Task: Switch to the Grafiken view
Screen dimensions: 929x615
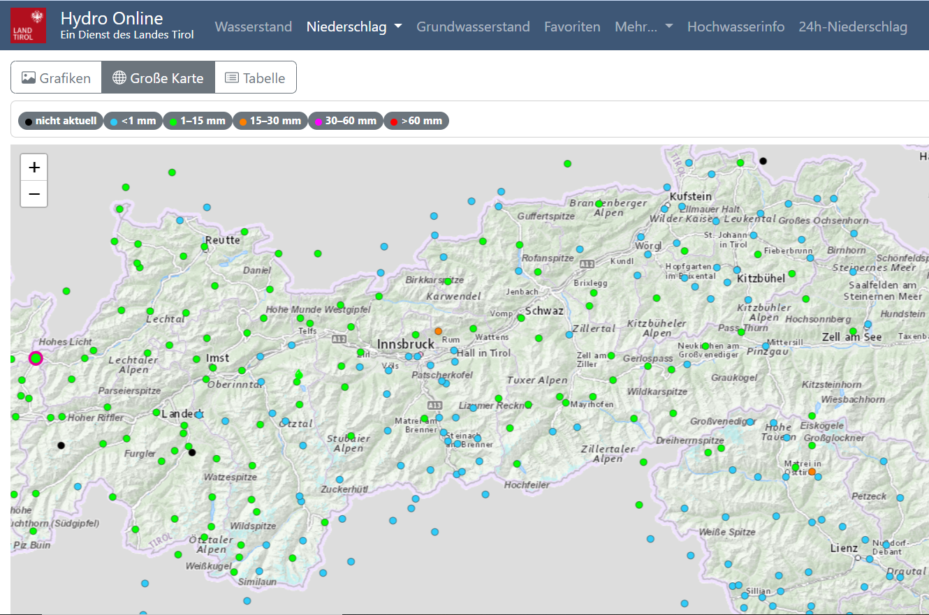Action: pyautogui.click(x=56, y=77)
